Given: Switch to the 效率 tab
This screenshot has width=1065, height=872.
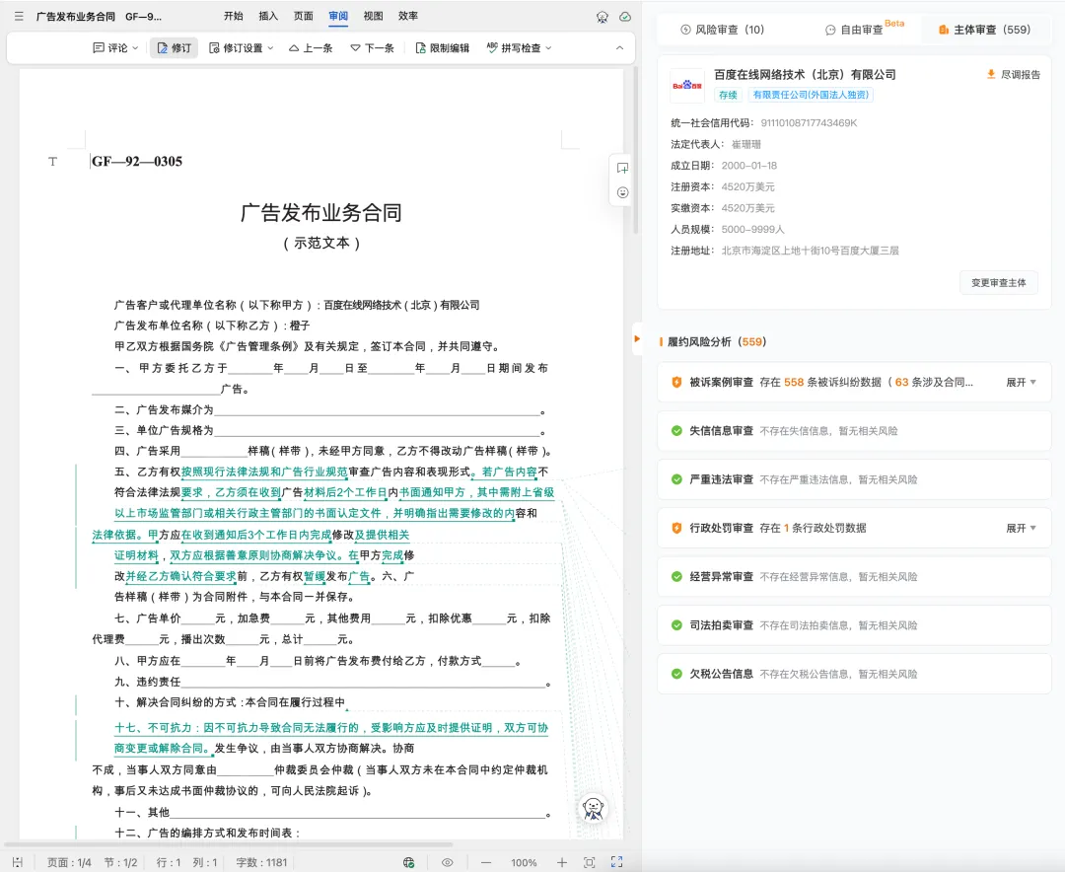Looking at the screenshot, I should 408,16.
